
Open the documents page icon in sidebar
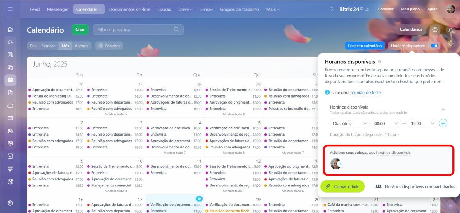(10, 93)
